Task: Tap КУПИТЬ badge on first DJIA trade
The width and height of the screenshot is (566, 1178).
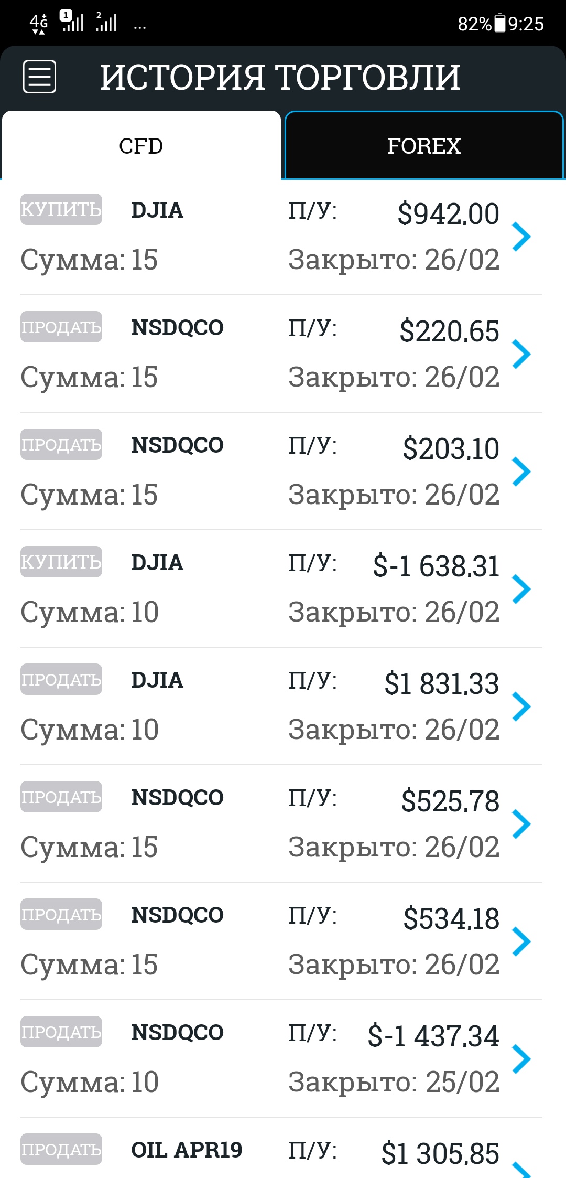Action: 61,209
